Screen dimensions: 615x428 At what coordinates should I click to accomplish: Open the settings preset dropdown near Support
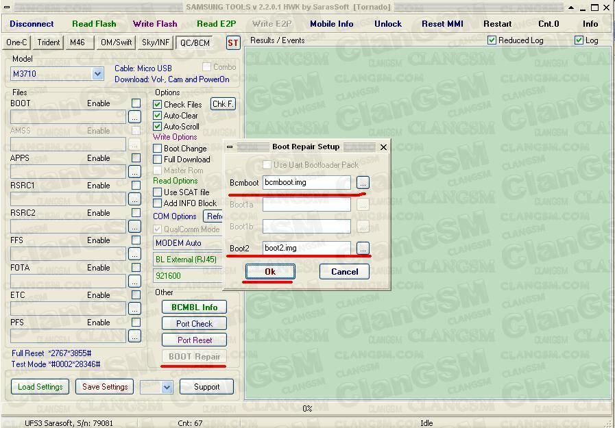pyautogui.click(x=167, y=387)
